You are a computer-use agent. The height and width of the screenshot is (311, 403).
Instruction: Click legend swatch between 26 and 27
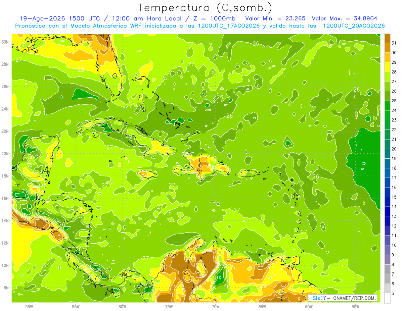pos(387,86)
